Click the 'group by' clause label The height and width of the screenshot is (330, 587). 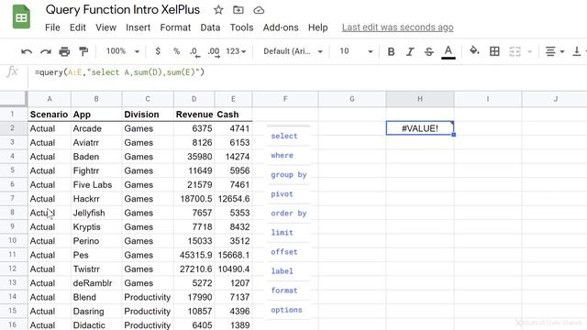click(289, 175)
